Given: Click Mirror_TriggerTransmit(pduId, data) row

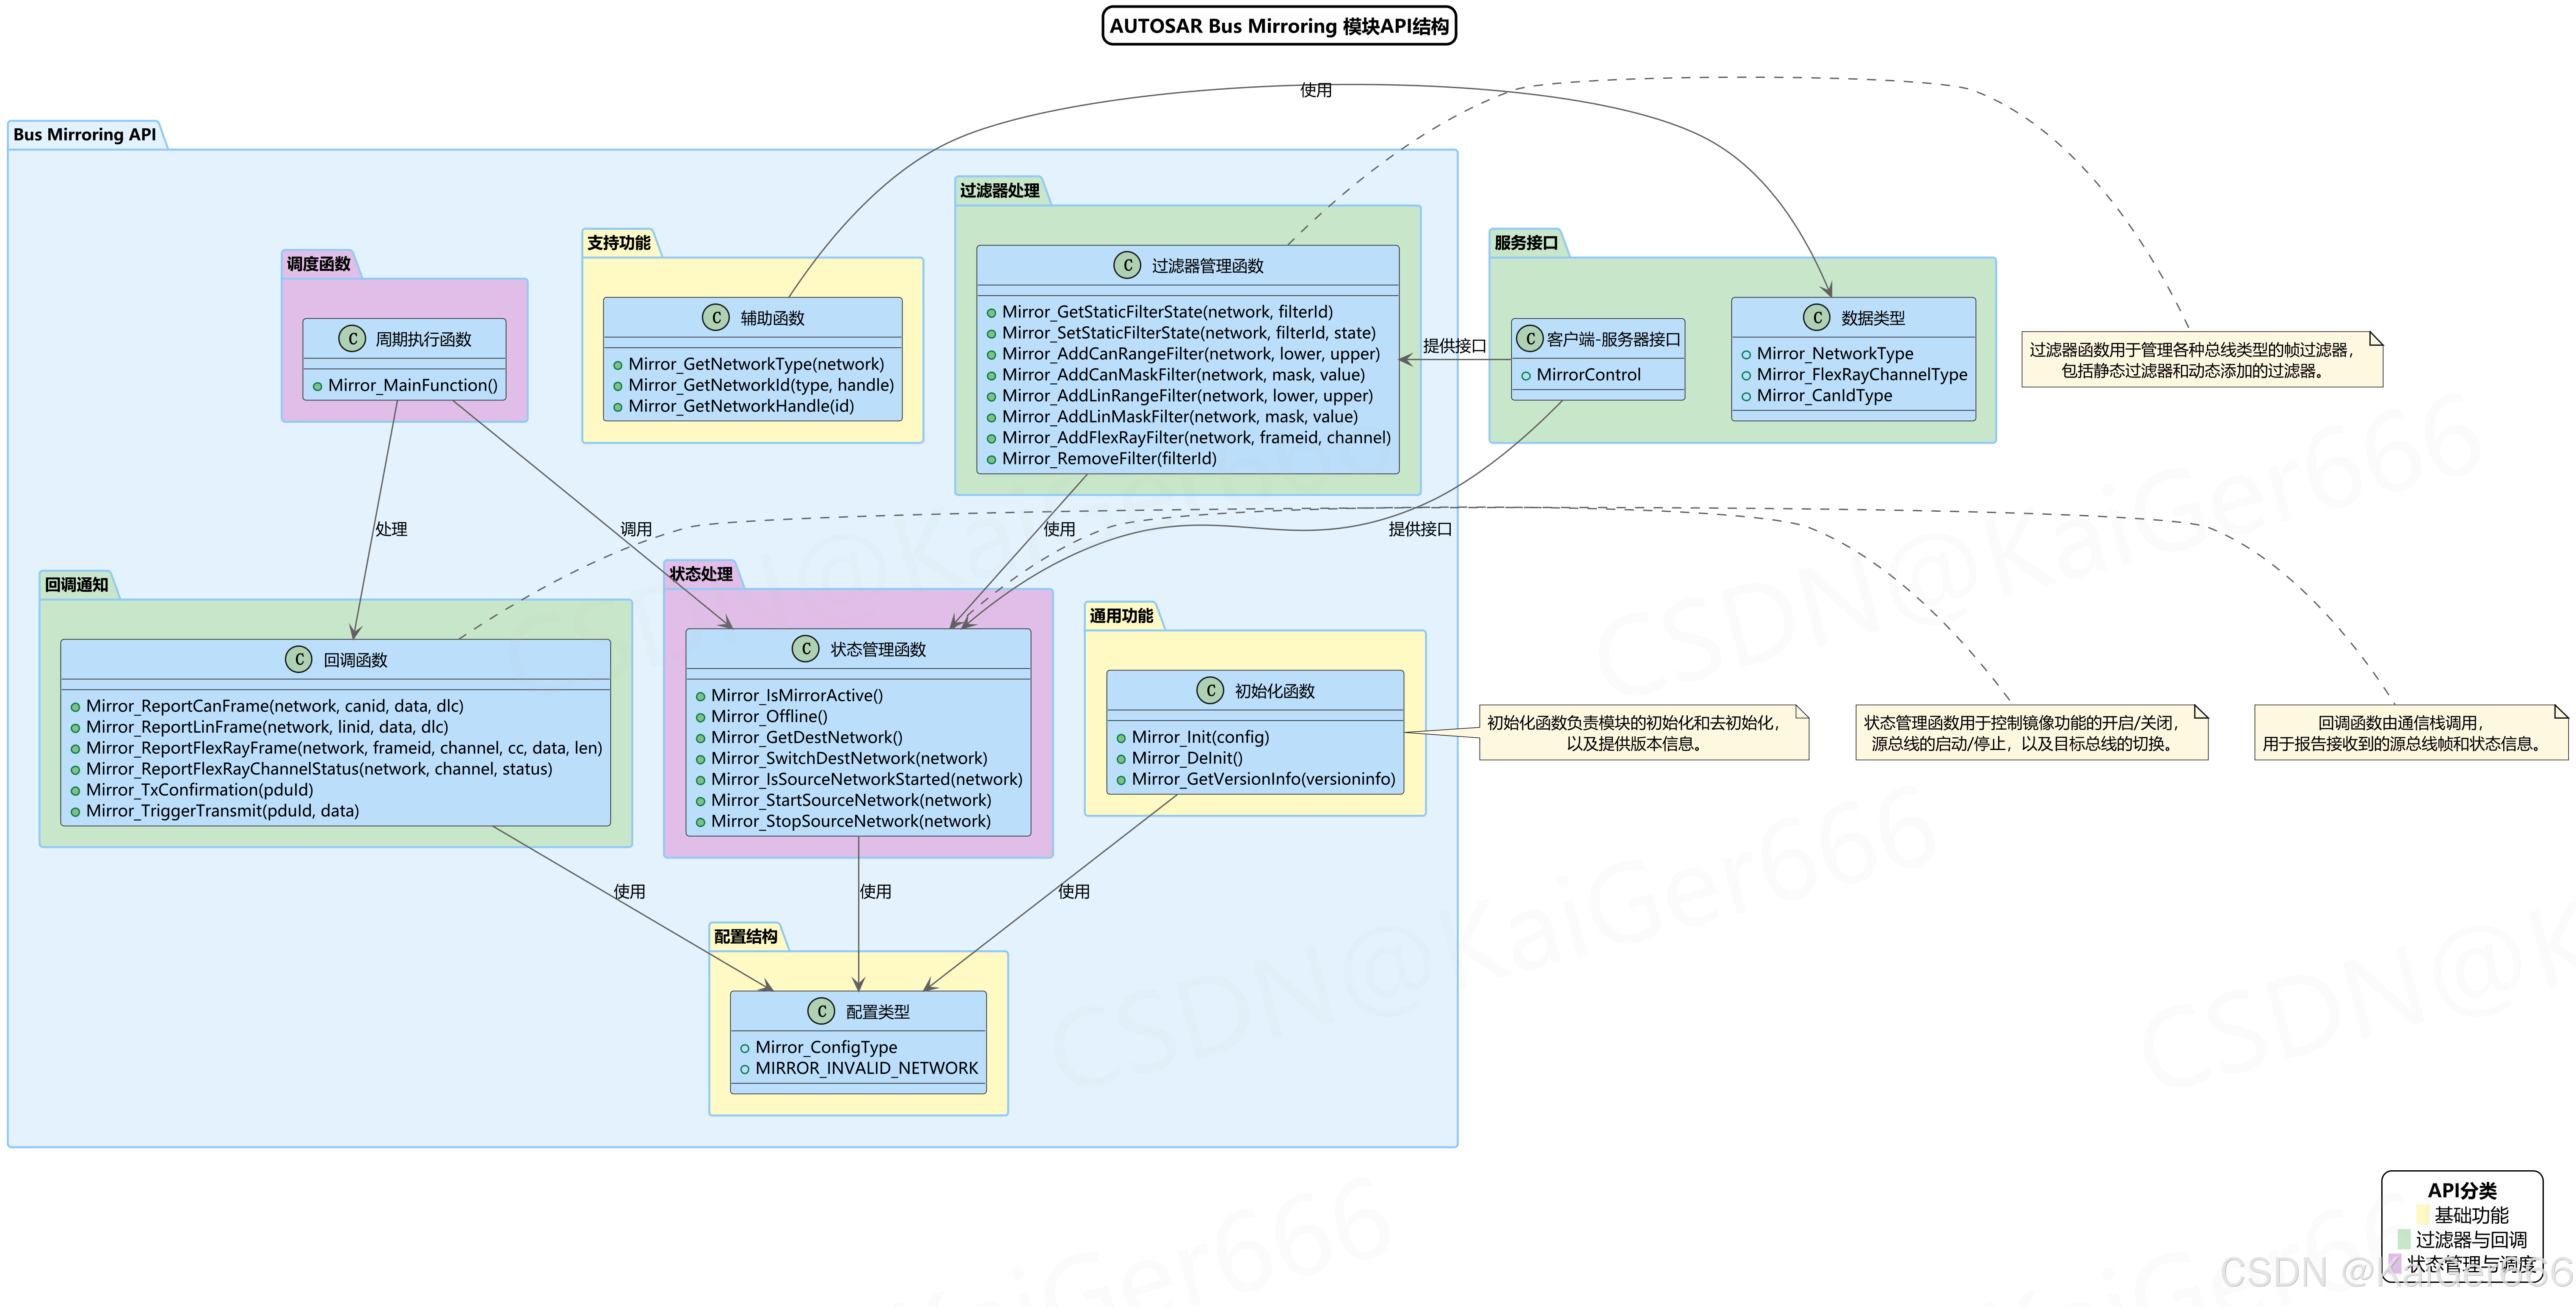Looking at the screenshot, I should pyautogui.click(x=215, y=811).
